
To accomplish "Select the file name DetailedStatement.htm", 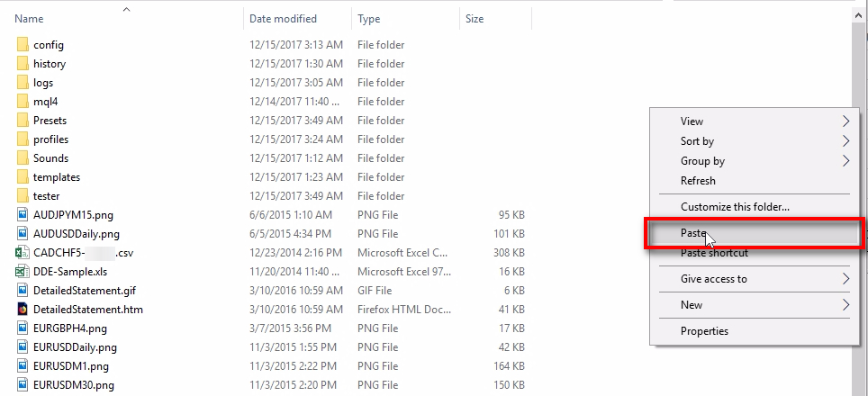I will click(88, 310).
